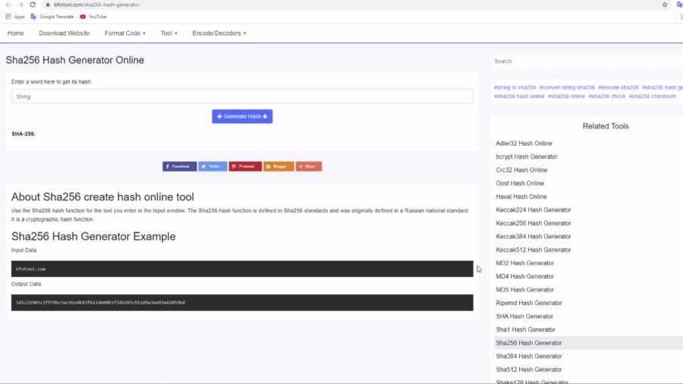Bookmark this page with star icon
The image size is (683, 384).
665,5
